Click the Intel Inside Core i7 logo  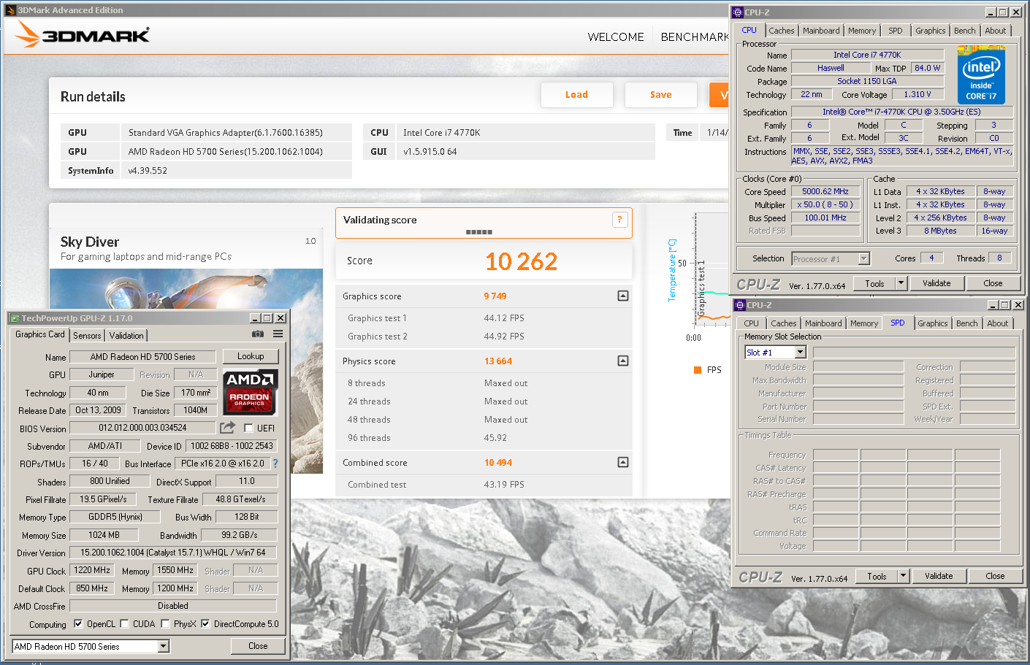(x=981, y=75)
